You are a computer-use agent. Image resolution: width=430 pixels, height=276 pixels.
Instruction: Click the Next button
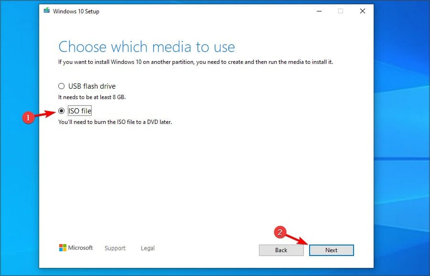(331, 250)
